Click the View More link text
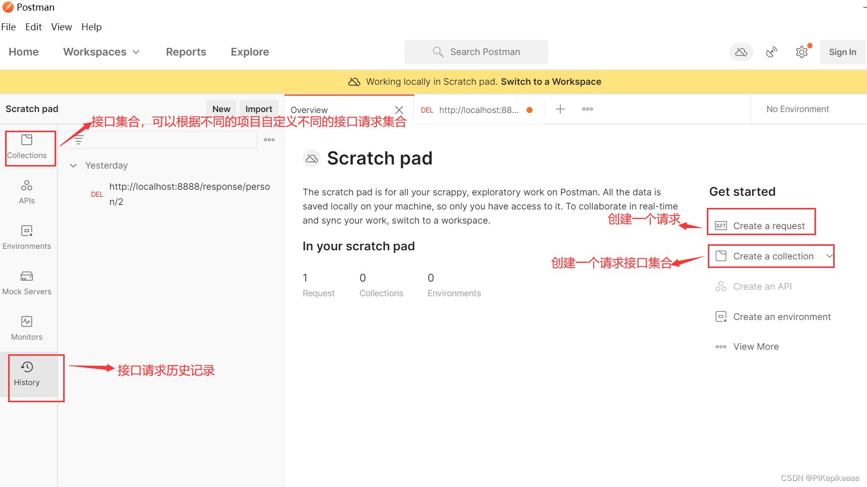867x487 pixels. (756, 347)
